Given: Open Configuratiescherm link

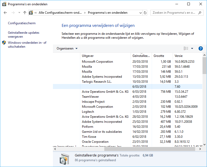Looking at the screenshot, I should pyautogui.click(x=22, y=23).
